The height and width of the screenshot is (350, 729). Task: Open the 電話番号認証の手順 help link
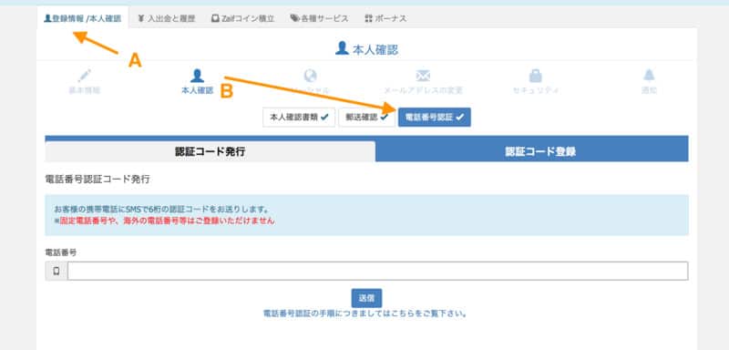coord(365,314)
